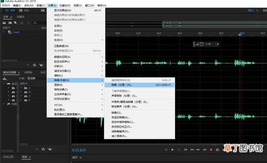Click the transport Pause button
The width and height of the screenshot is (267, 163).
(179, 150)
